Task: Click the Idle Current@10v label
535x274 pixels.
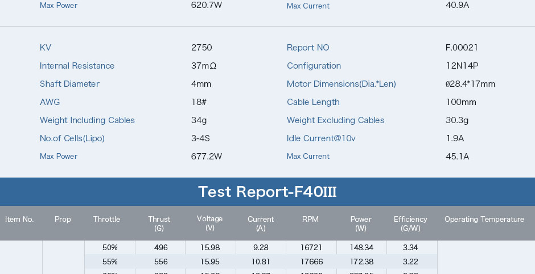Action: [321, 138]
